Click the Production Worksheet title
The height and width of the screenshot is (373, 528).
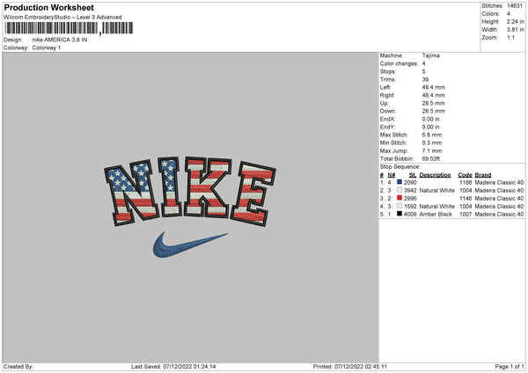click(48, 7)
